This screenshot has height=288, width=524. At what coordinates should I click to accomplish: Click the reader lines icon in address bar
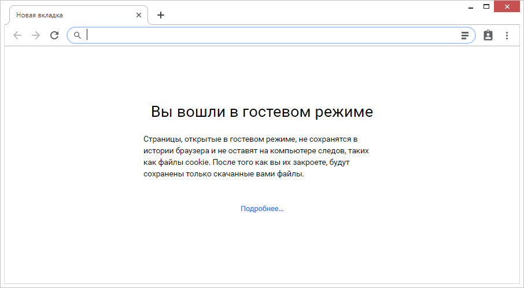pos(465,35)
